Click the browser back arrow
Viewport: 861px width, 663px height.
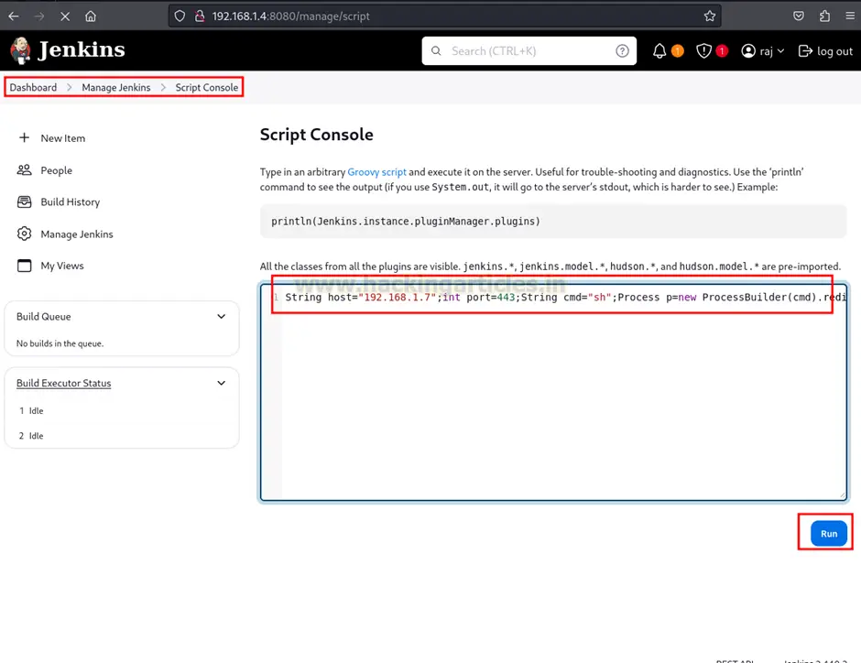point(14,16)
